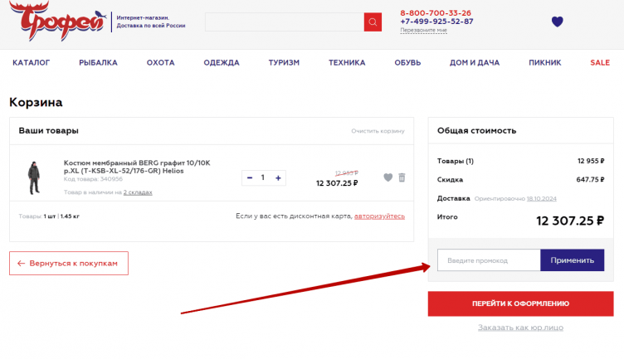Click phone number +7-499-925-52-87
This screenshot has height=359, width=624.
coord(437,22)
